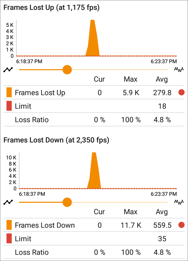Click the Limit 35 row
The image size is (188, 261).
94,239
